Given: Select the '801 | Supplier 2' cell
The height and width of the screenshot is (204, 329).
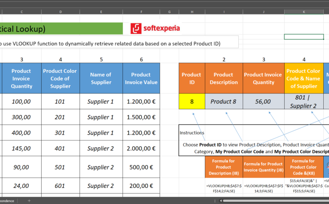Looking at the screenshot, I should 304,101.
